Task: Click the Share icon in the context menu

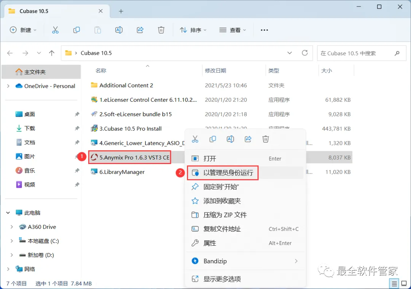Action: [248, 139]
